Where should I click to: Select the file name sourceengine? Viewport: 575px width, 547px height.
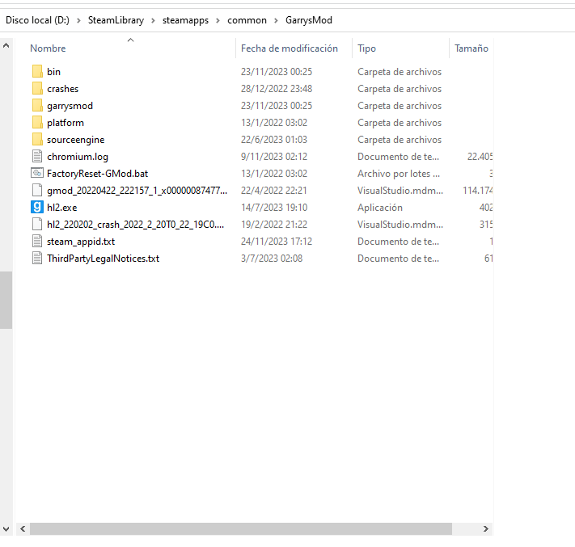tap(75, 140)
